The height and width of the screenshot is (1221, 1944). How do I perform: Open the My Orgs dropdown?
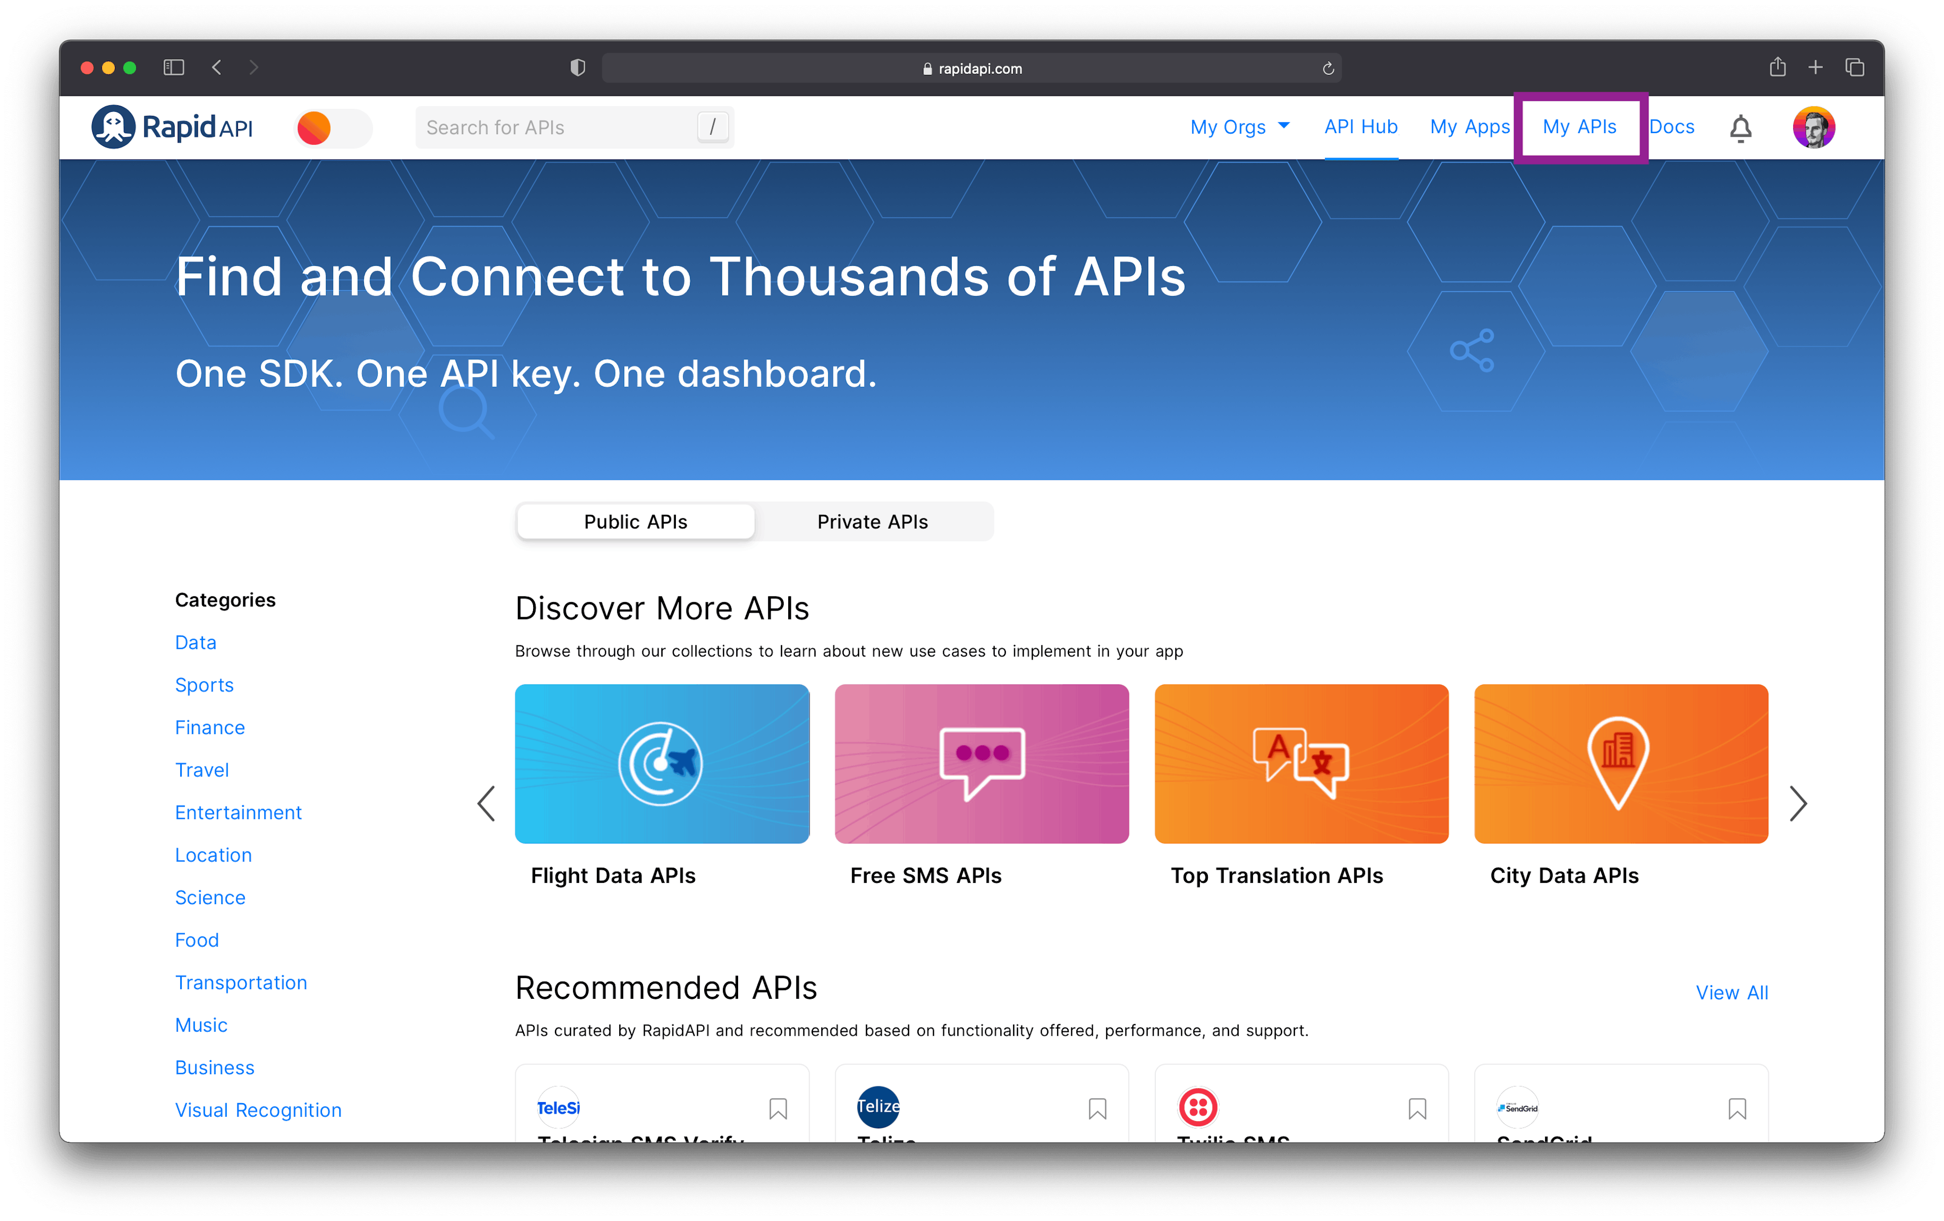click(1240, 127)
